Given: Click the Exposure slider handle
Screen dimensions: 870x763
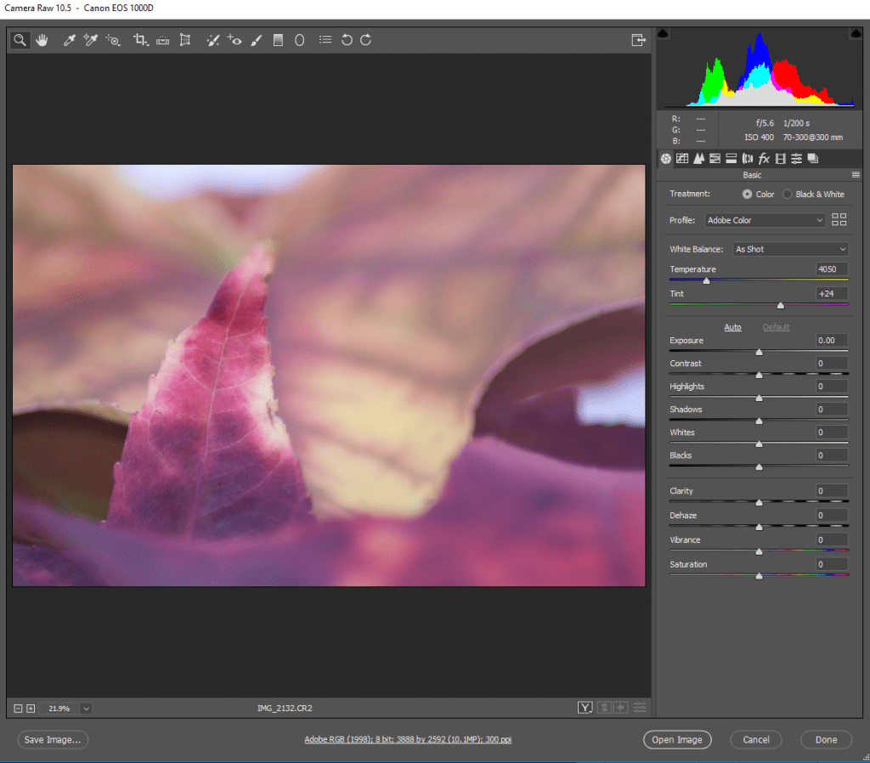Looking at the screenshot, I should click(x=759, y=352).
